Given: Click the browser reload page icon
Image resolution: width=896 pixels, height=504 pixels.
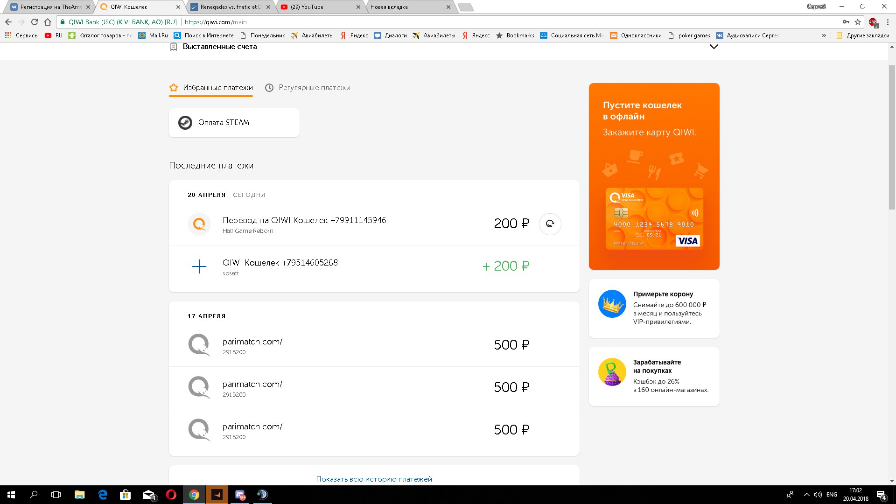Looking at the screenshot, I should pyautogui.click(x=35, y=22).
